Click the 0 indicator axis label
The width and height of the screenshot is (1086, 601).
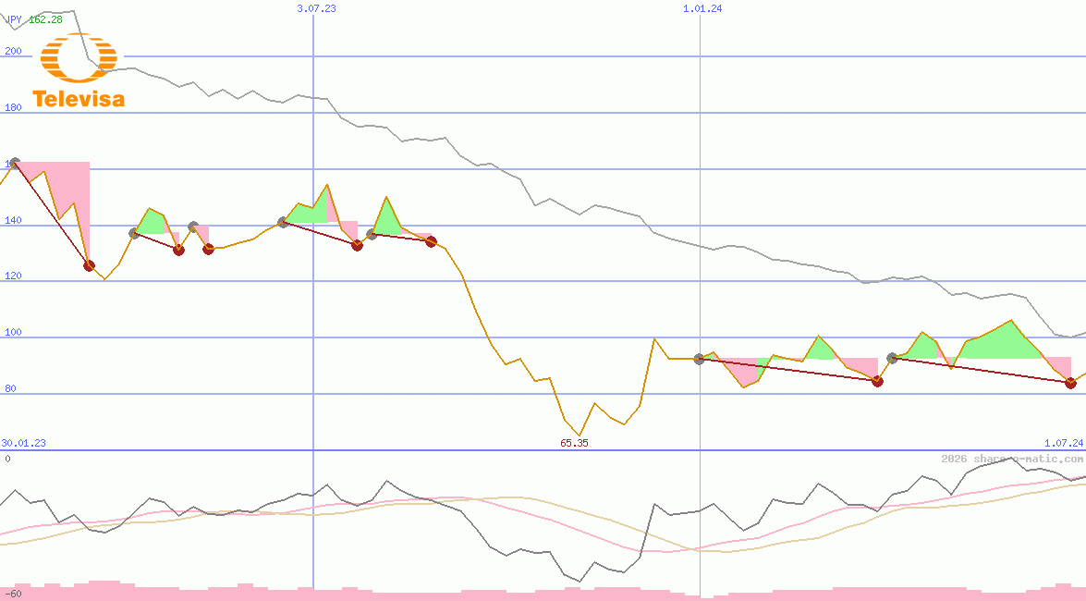click(x=7, y=459)
